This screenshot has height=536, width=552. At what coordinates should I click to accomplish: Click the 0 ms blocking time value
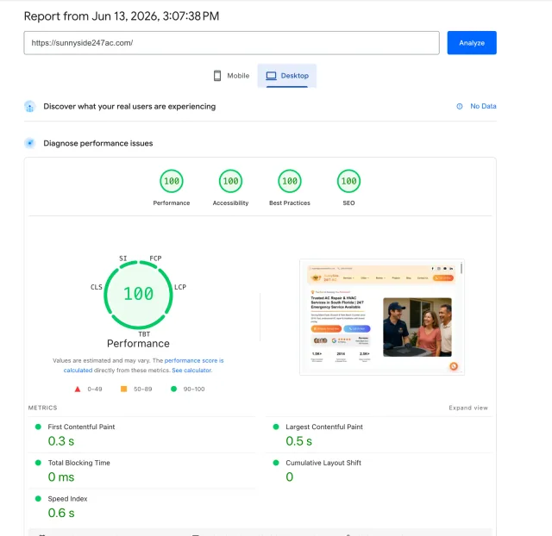pyautogui.click(x=61, y=477)
